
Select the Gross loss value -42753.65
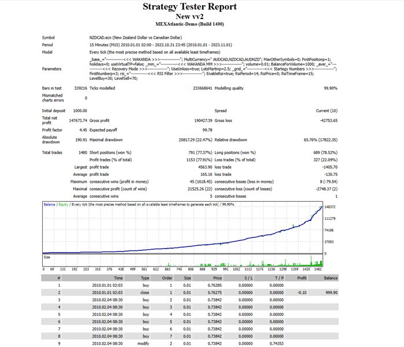(x=329, y=120)
